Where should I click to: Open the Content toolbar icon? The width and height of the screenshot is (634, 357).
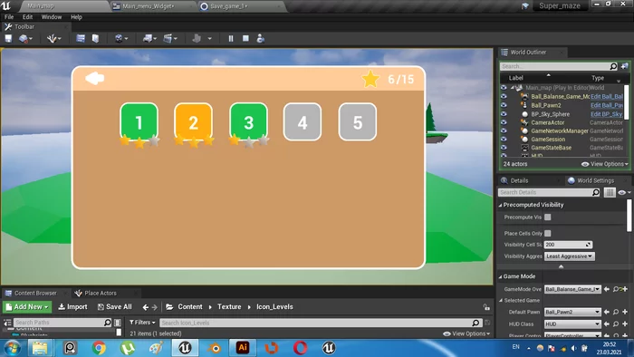(x=81, y=38)
